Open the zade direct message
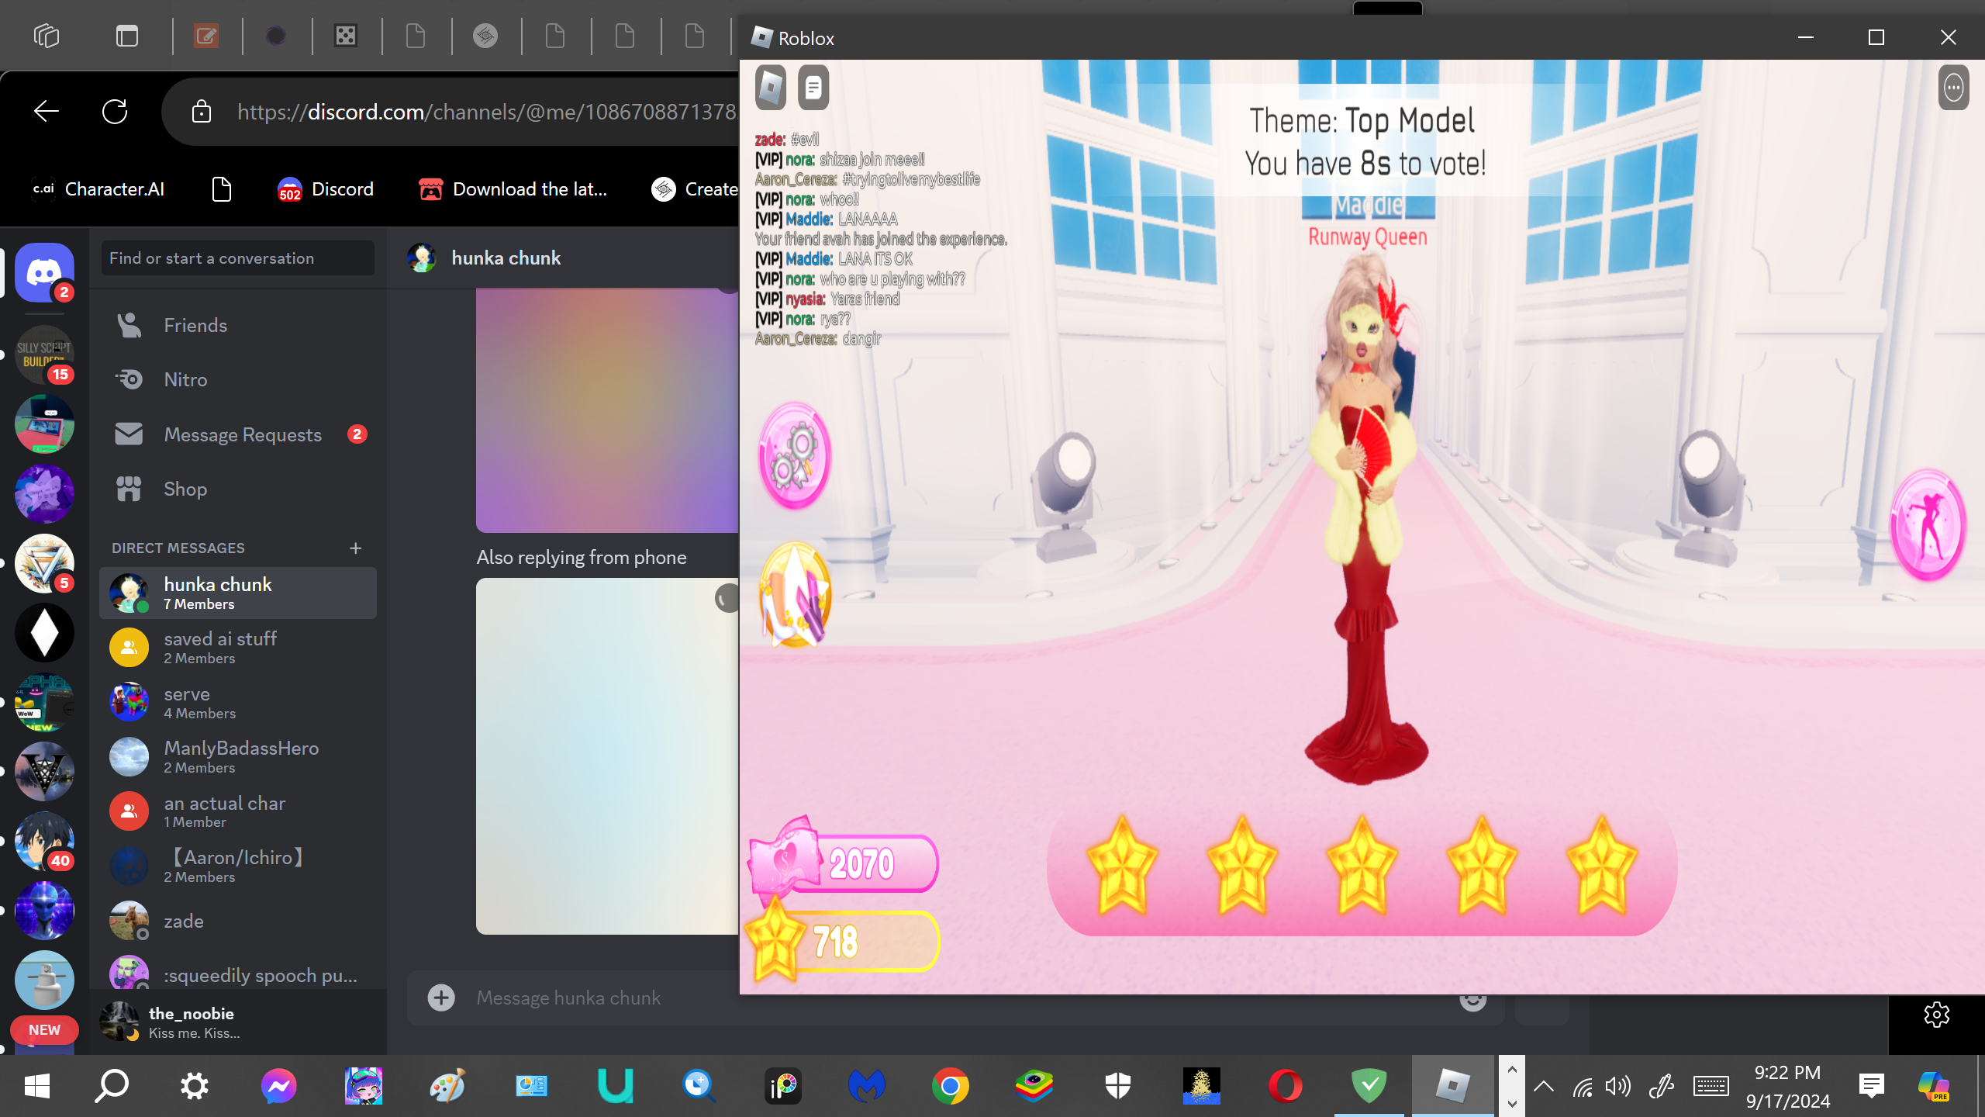1985x1117 pixels. [x=184, y=922]
